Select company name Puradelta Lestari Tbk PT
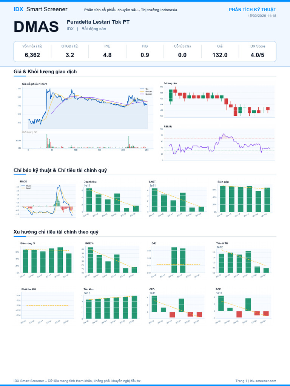This screenshot has width=290, height=386. coord(98,22)
